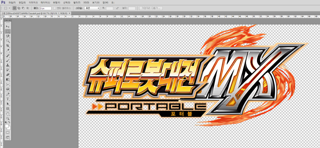320x148 pixels.
Task: Select the Zoom tool
Action: (8, 118)
